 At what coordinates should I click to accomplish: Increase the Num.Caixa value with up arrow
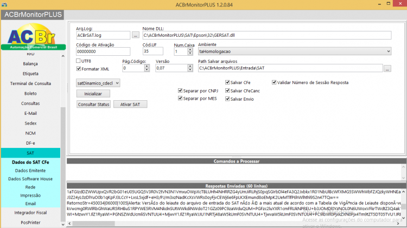pyautogui.click(x=190, y=49)
